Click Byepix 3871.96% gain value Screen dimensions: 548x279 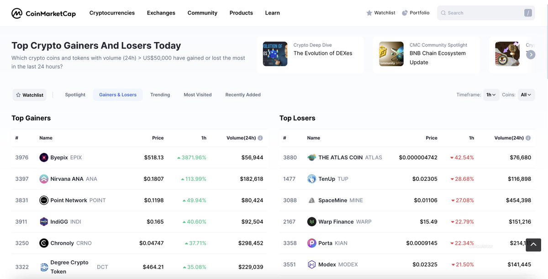(x=192, y=158)
